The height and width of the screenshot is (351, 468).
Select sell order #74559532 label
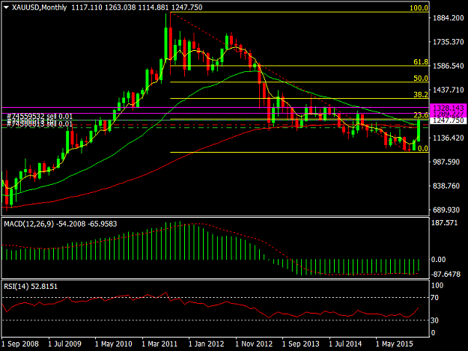(x=40, y=116)
